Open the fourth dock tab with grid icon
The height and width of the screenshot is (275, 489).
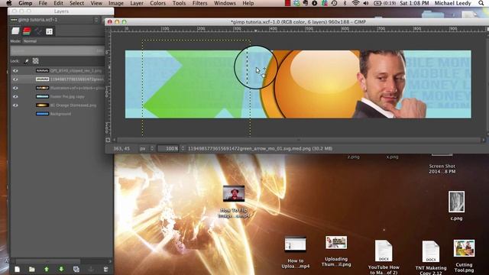49,31
